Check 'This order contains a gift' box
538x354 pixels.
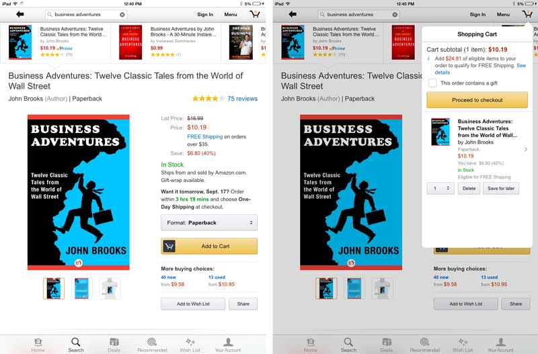[432, 83]
